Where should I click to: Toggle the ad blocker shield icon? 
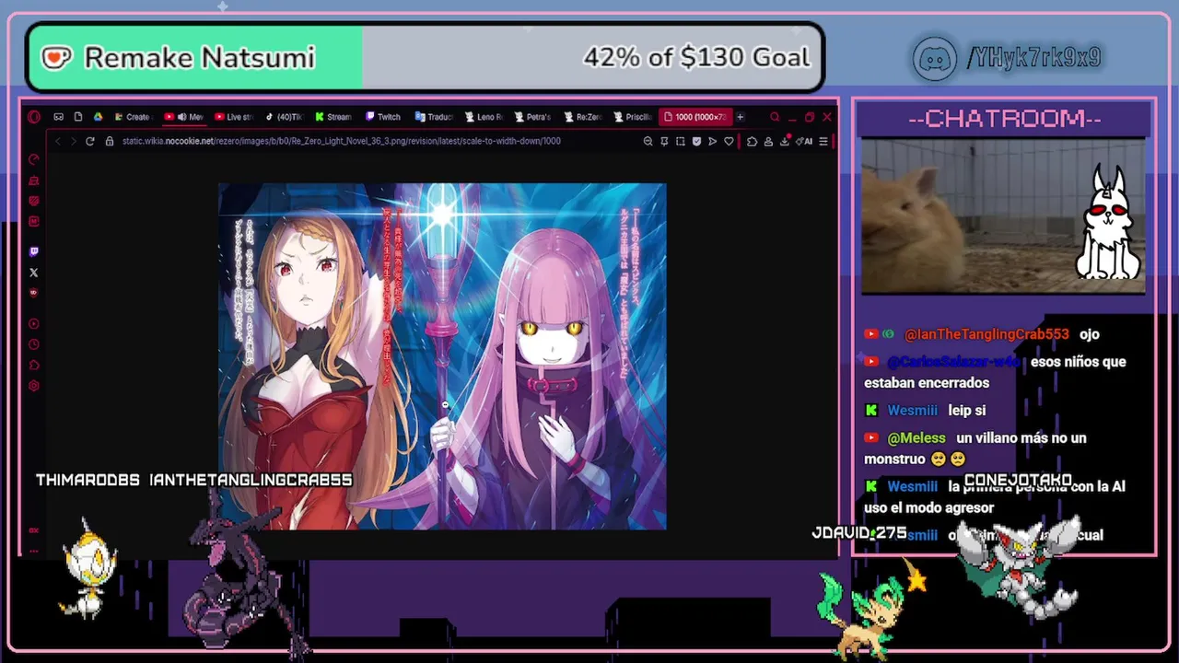pyautogui.click(x=696, y=141)
